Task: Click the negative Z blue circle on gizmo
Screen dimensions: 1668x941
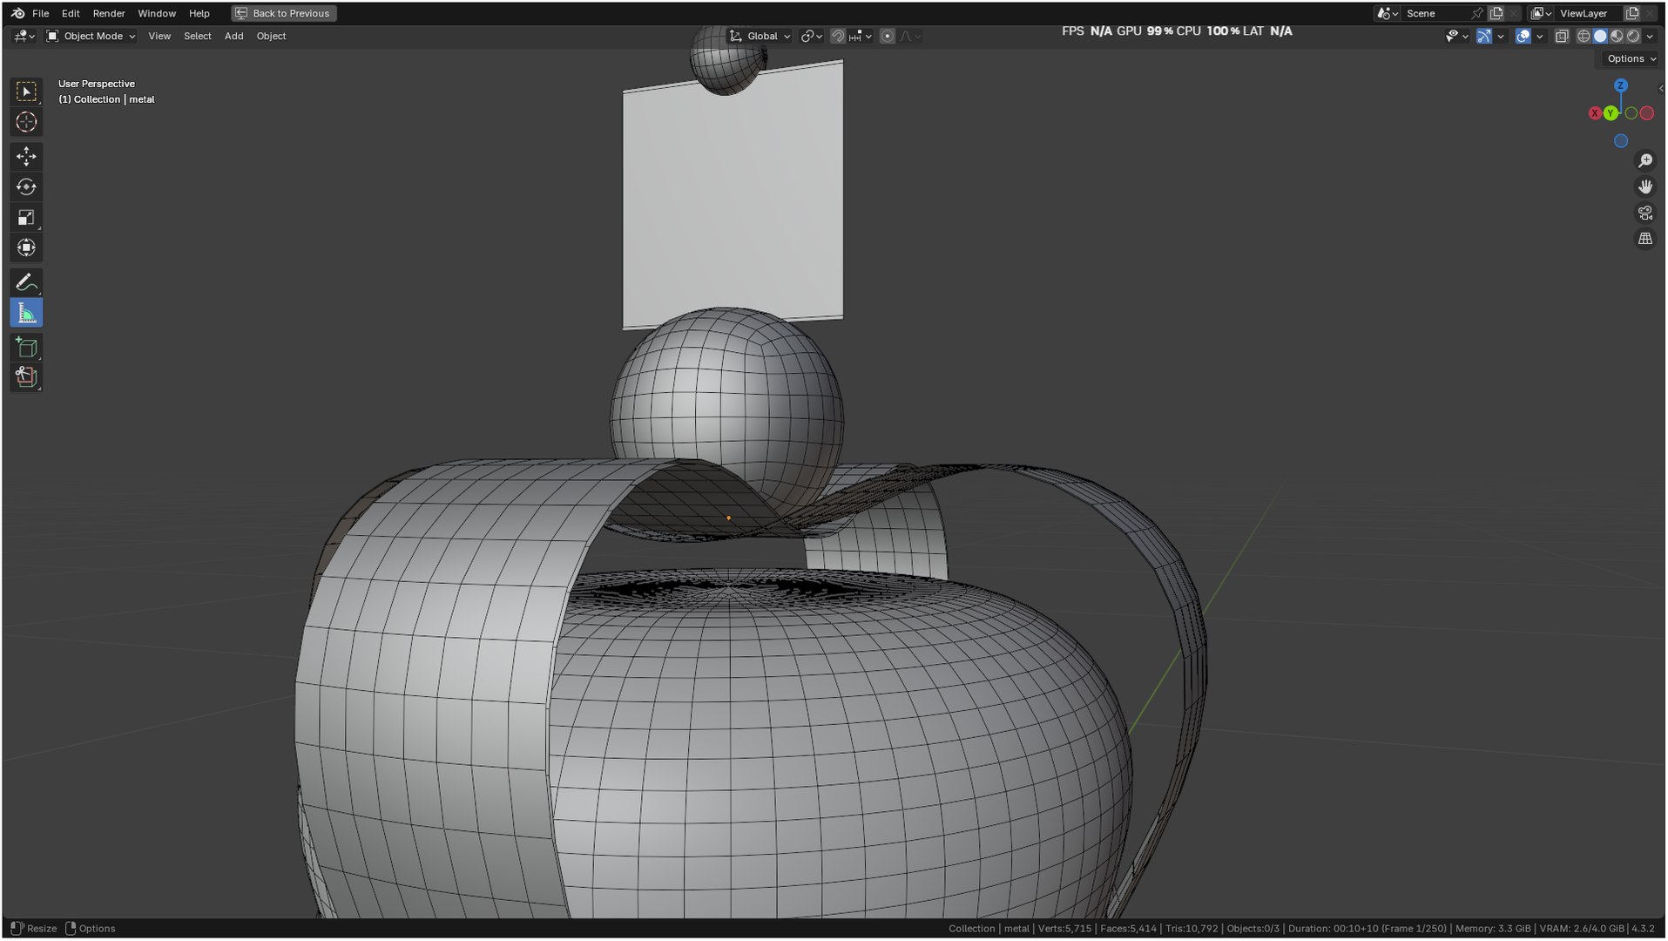Action: [1620, 141]
